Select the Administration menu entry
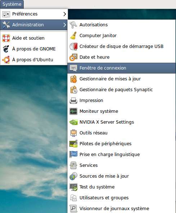The image size is (176, 213). coord(34,25)
